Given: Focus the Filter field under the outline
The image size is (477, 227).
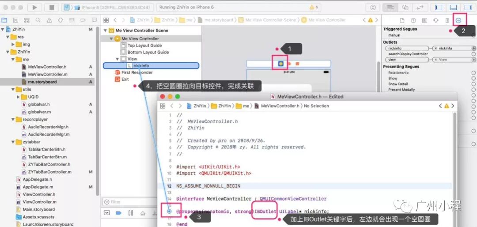Looking at the screenshot, I should coord(129,202).
